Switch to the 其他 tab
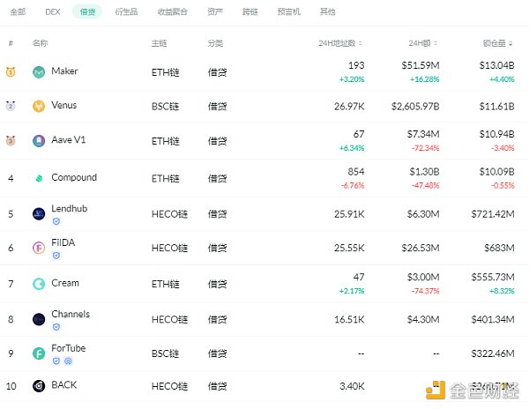Viewport: 529px width, 409px height. (328, 11)
